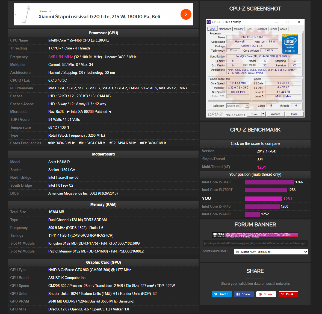Click the GPU APIs DirectX 12.0 value
Viewport: 322px width, 314px height.
(89, 309)
